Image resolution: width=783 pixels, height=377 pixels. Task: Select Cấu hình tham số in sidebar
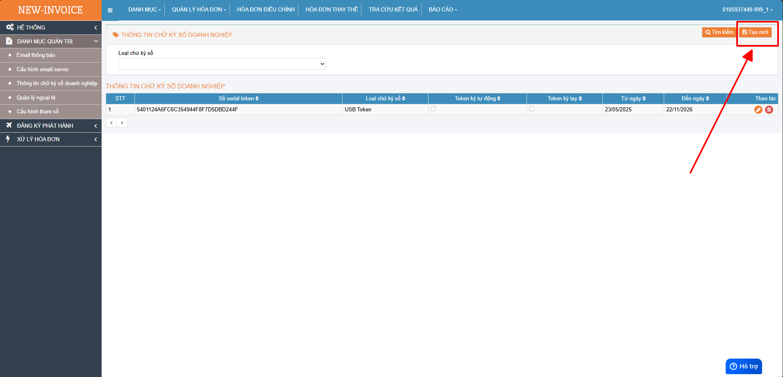point(51,112)
